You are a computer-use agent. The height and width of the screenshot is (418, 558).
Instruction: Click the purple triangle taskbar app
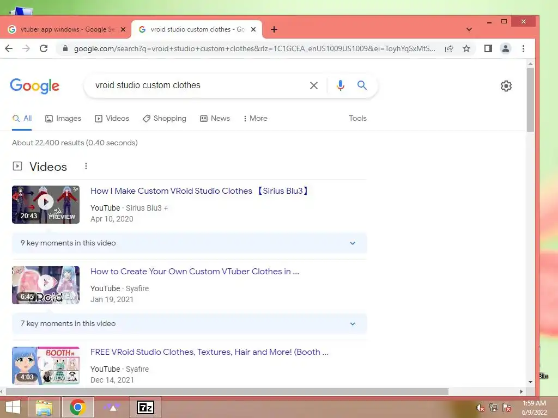pos(112,407)
